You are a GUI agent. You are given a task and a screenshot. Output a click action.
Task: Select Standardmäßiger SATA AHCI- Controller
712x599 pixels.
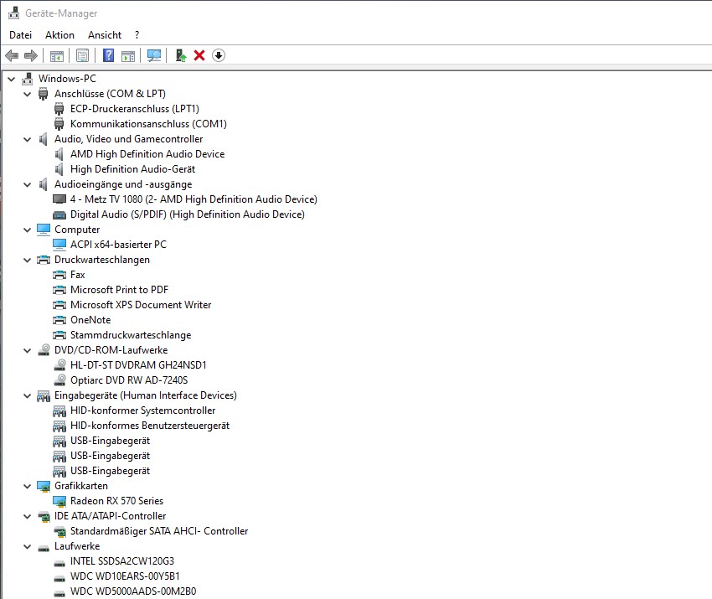click(159, 531)
